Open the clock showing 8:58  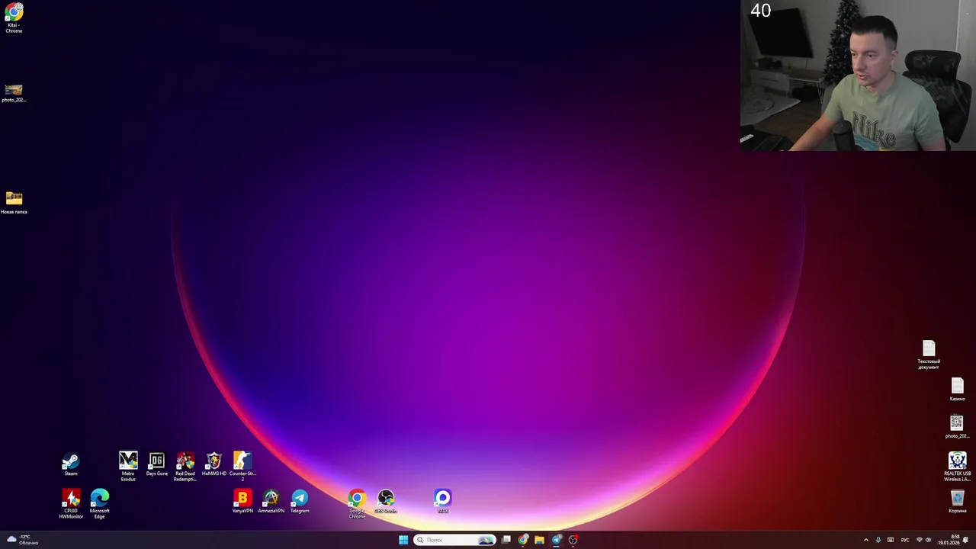click(949, 540)
